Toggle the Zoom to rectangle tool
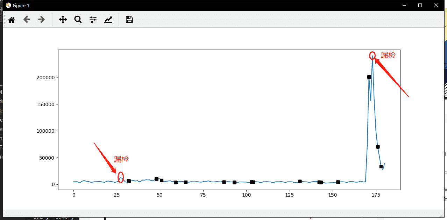 [x=78, y=20]
